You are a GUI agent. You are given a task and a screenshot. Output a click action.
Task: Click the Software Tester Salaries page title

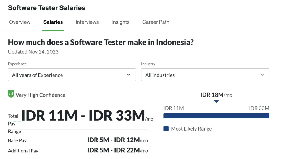[46, 8]
